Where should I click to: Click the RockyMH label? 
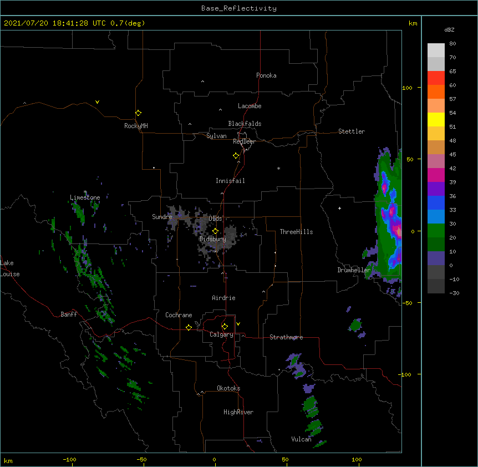[x=136, y=125]
